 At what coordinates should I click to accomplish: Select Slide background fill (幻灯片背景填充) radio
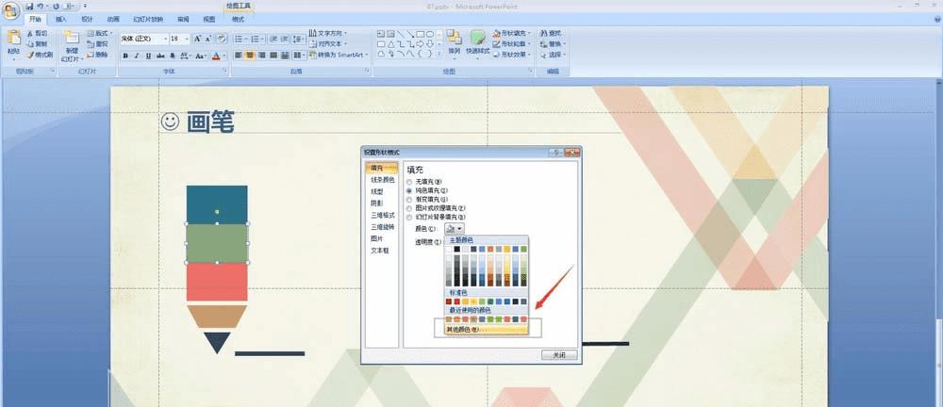point(409,217)
